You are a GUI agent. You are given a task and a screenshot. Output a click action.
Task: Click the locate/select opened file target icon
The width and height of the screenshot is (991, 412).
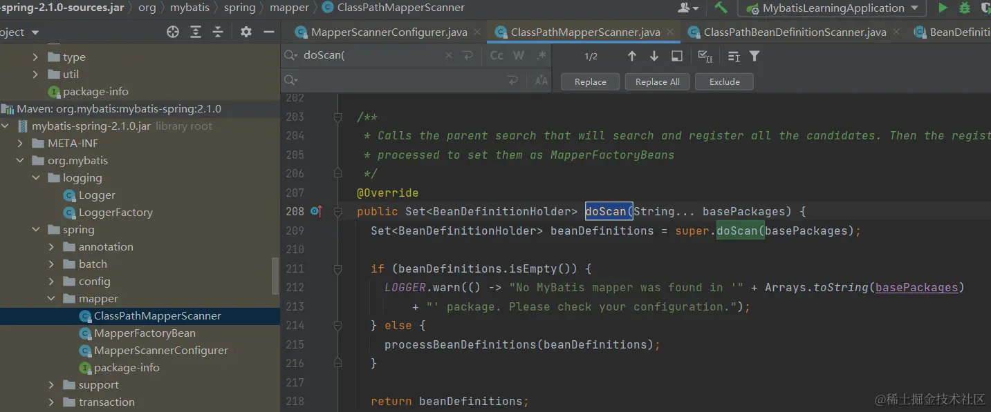point(173,32)
